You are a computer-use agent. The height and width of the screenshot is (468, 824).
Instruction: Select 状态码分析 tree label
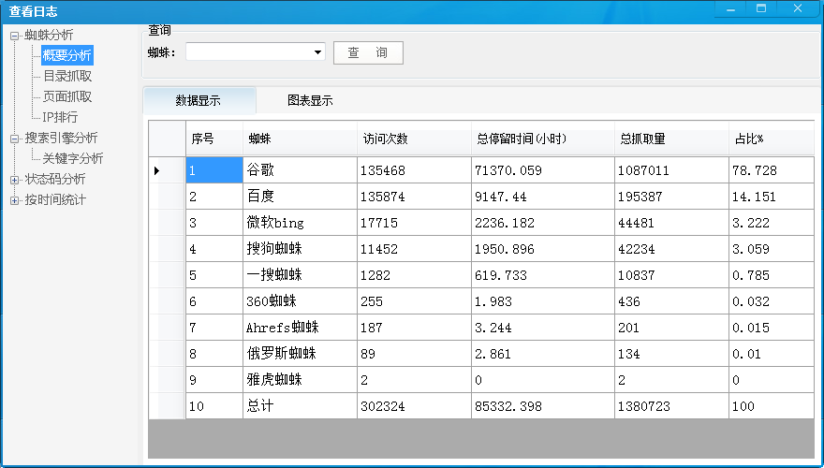(x=55, y=179)
